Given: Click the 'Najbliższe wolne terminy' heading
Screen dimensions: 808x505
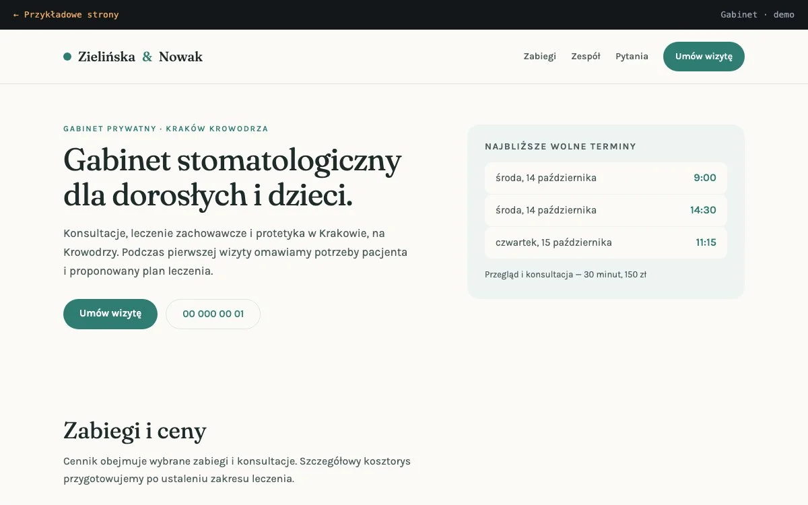Looking at the screenshot, I should click(560, 146).
